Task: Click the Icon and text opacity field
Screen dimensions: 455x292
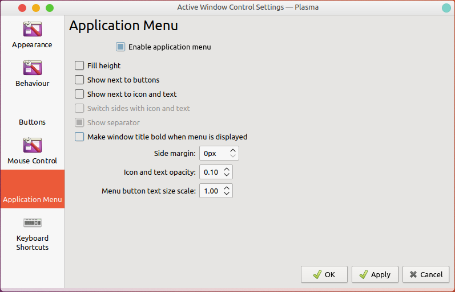Action: point(216,172)
